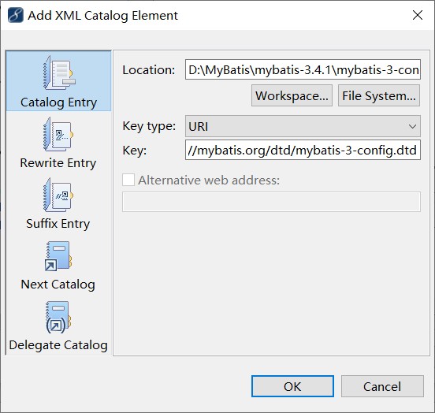The image size is (435, 413).
Task: Click the Delegate Catalog text label
Action: tap(58, 345)
